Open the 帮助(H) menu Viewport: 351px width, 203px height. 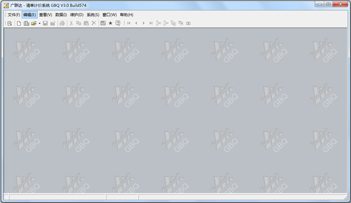[x=126, y=15]
